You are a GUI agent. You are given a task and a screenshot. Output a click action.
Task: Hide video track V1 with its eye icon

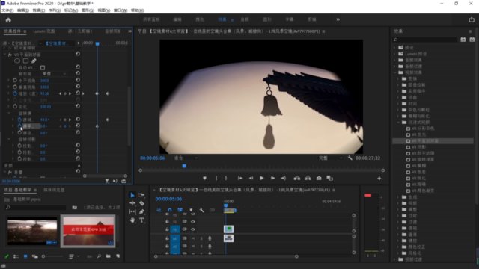click(x=193, y=229)
